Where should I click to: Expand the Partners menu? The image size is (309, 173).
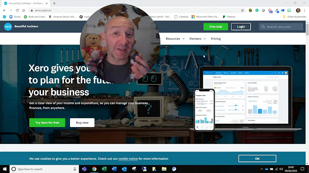pos(198,39)
